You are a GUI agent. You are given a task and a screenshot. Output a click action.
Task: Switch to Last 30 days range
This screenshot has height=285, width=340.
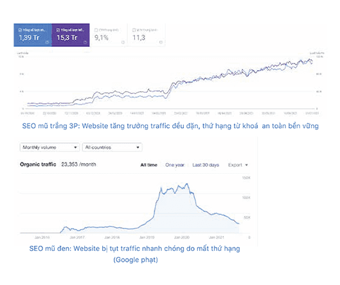206,165
